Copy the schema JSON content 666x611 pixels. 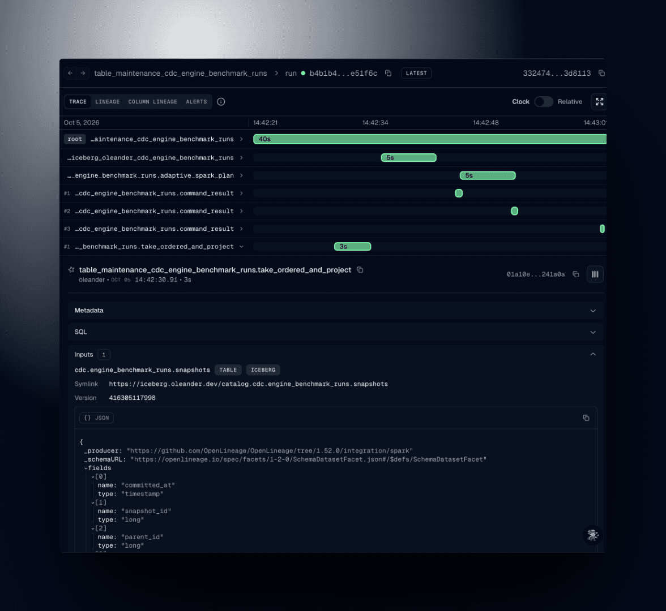586,418
